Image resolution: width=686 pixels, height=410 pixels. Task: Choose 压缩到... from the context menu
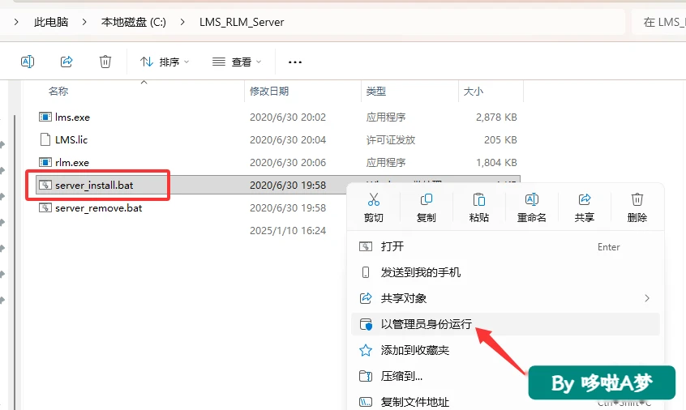(505, 376)
